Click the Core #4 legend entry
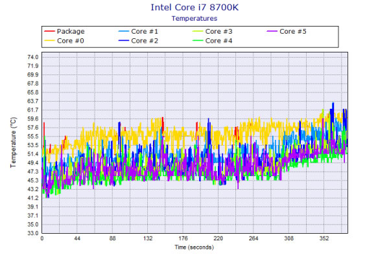 click(x=213, y=41)
